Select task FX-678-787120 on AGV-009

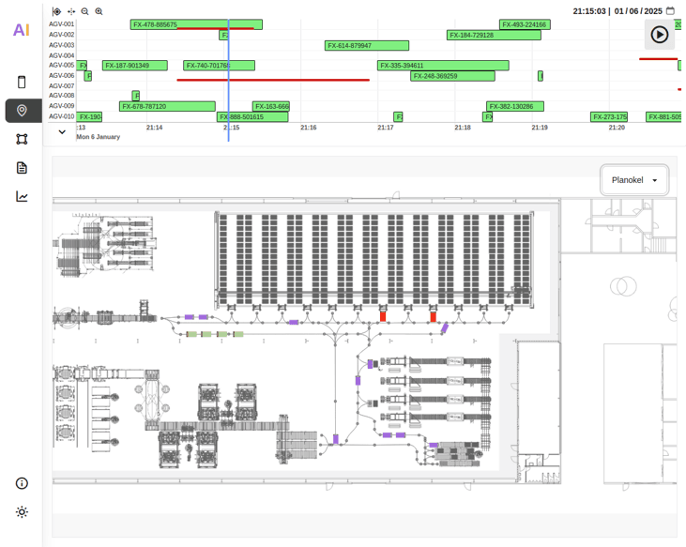tap(167, 106)
